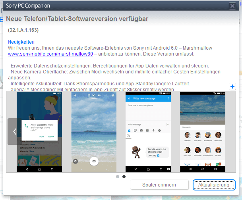
Task: Select the second carousel page dot
Action: [124, 177]
